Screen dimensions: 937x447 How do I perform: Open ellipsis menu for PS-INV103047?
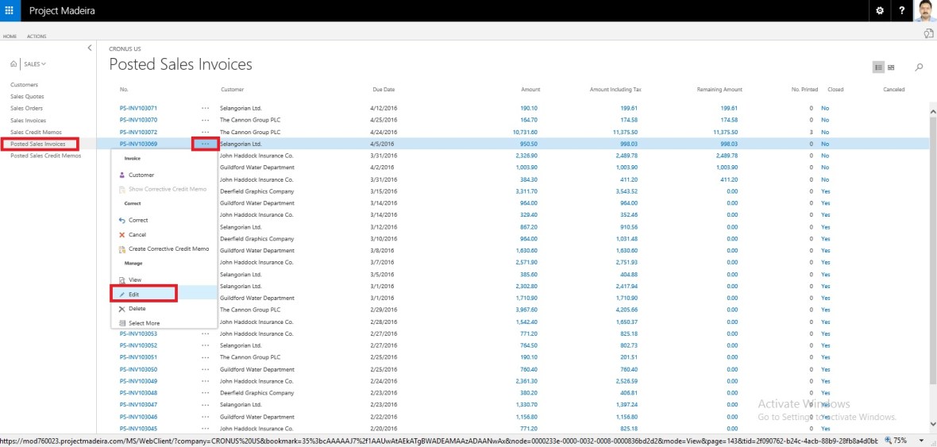[x=206, y=405]
